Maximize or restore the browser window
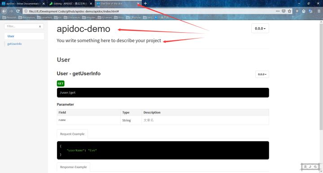Screen dimensions: 323x173 pos(308,3)
